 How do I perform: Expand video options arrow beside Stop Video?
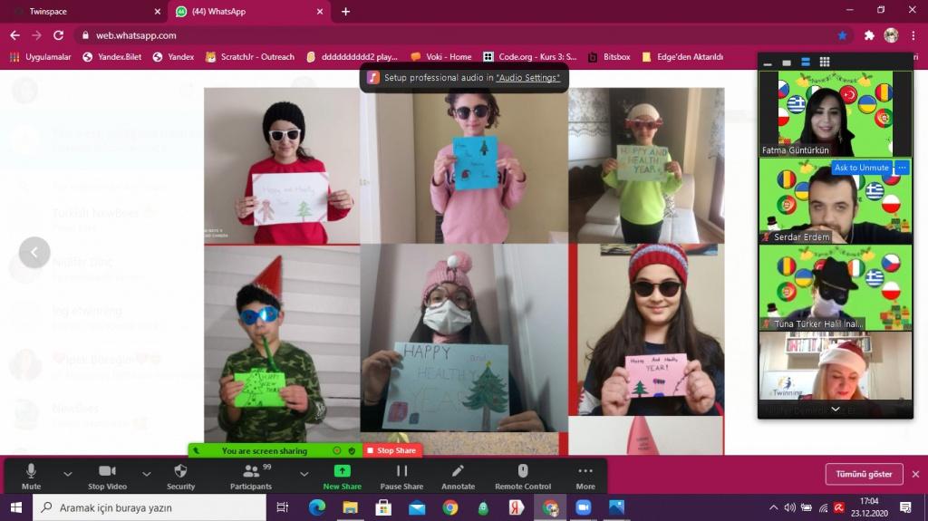point(146,473)
